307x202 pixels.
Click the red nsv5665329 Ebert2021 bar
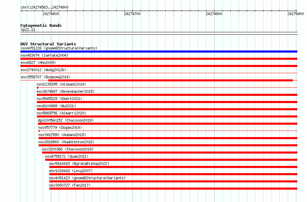click(x=167, y=102)
